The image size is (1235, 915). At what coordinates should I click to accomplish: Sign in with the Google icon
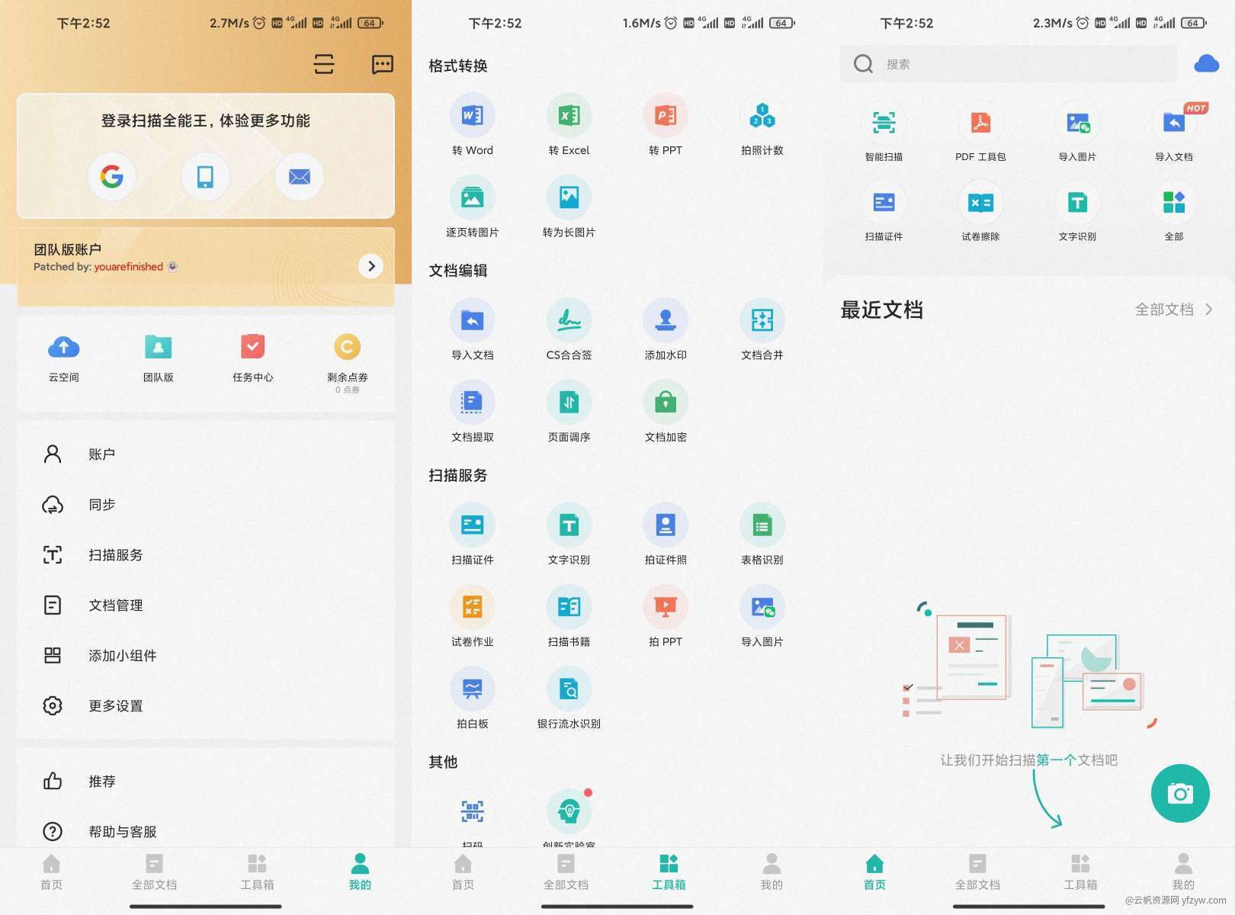coord(112,177)
